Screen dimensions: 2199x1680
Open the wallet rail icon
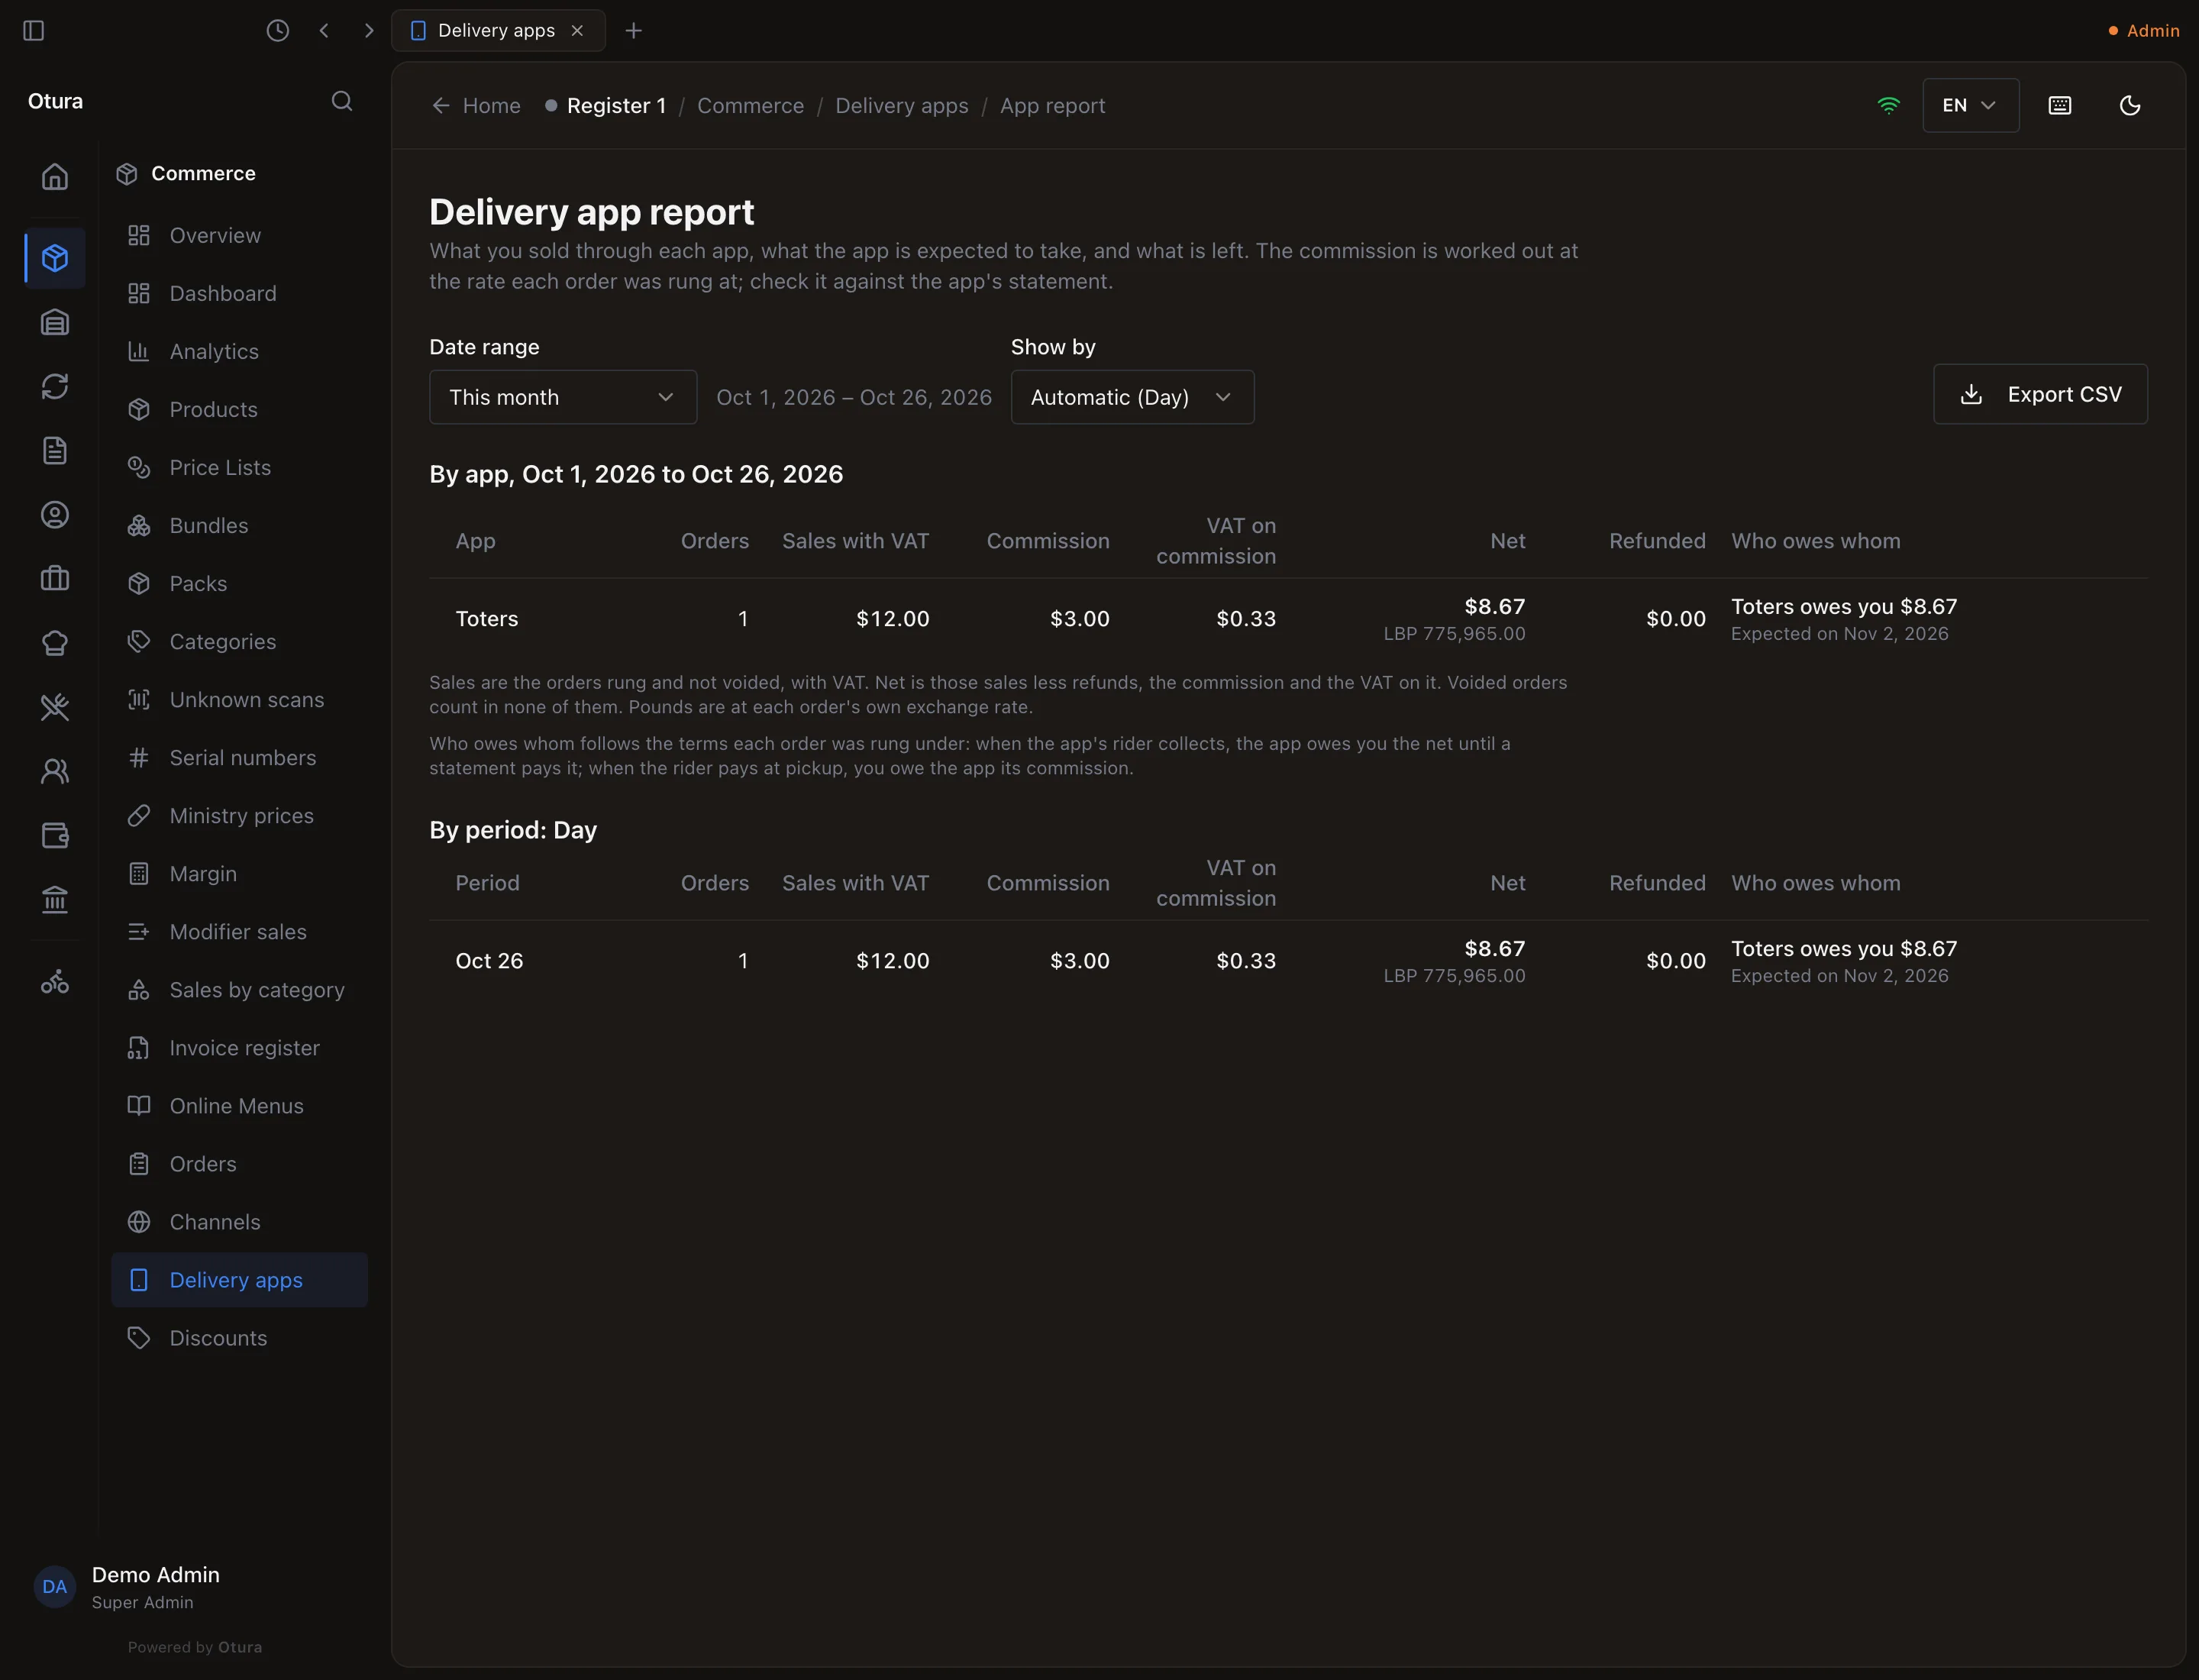[x=55, y=835]
